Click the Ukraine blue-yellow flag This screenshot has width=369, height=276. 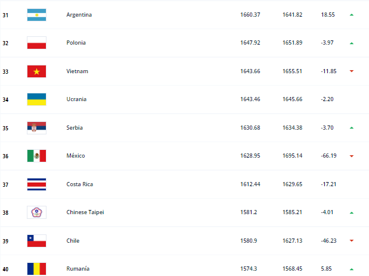(36, 99)
